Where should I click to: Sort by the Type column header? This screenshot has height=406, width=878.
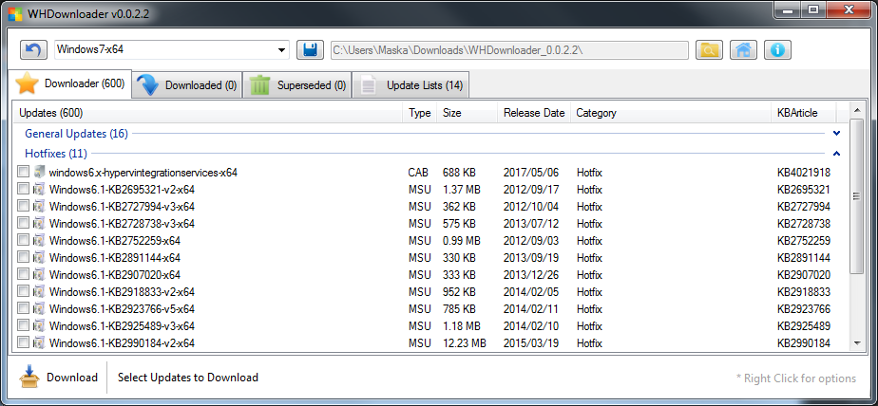click(419, 113)
